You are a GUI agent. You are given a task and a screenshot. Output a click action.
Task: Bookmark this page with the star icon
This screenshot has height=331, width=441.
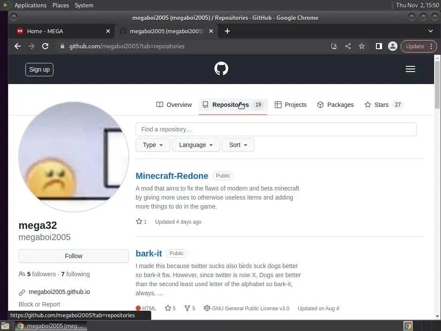click(x=362, y=46)
